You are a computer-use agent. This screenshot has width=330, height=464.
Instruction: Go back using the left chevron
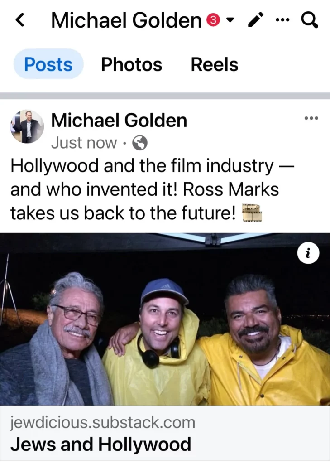pos(20,20)
